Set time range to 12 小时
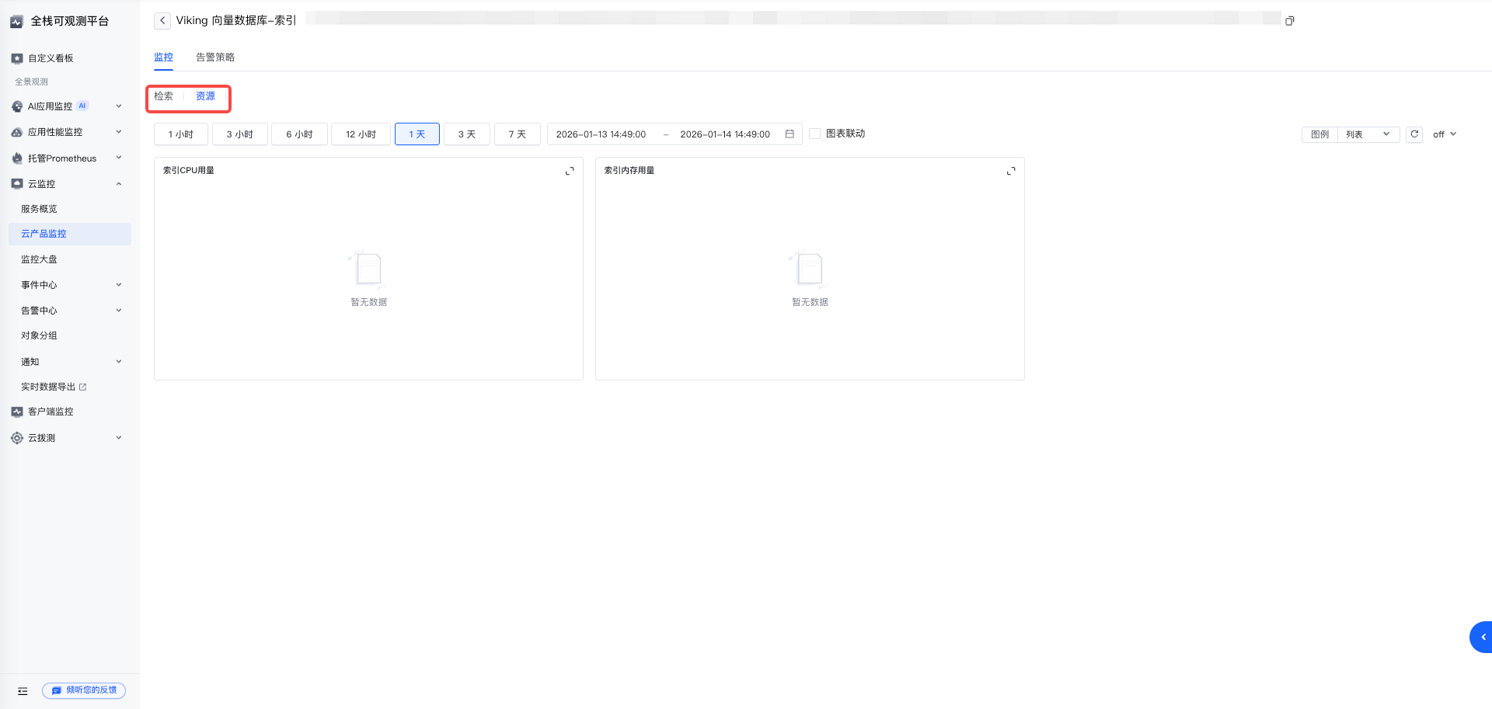The image size is (1492, 709). pyautogui.click(x=361, y=134)
